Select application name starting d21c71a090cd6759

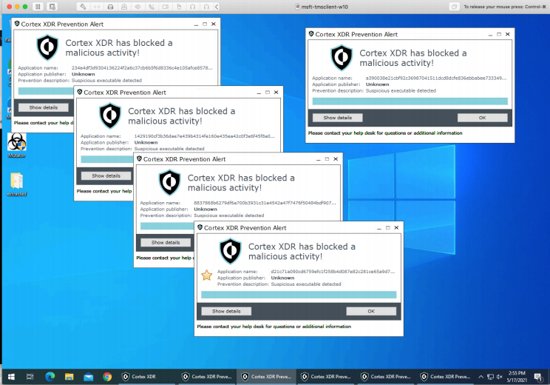333,272
